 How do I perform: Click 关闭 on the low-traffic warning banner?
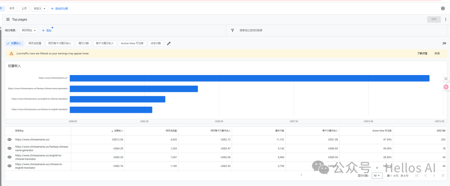click(437, 53)
